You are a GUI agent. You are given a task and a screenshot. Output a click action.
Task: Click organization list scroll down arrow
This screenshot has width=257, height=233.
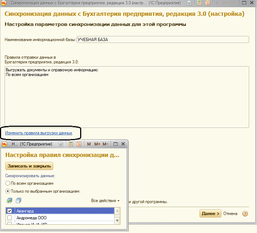(117, 221)
